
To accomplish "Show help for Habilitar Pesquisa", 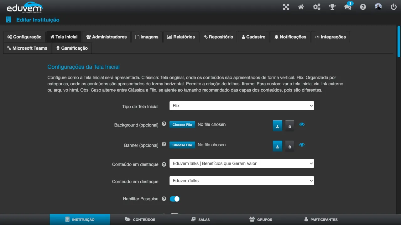I will (164, 199).
